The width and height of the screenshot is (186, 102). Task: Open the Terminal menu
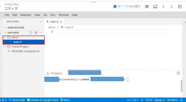[64, 15]
